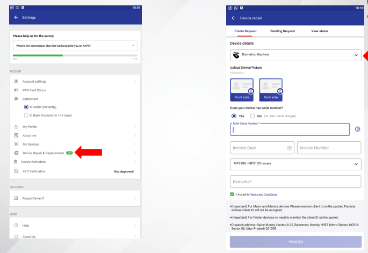The image size is (368, 253).
Task: Select No for device serial number
Action: [x=252, y=116]
